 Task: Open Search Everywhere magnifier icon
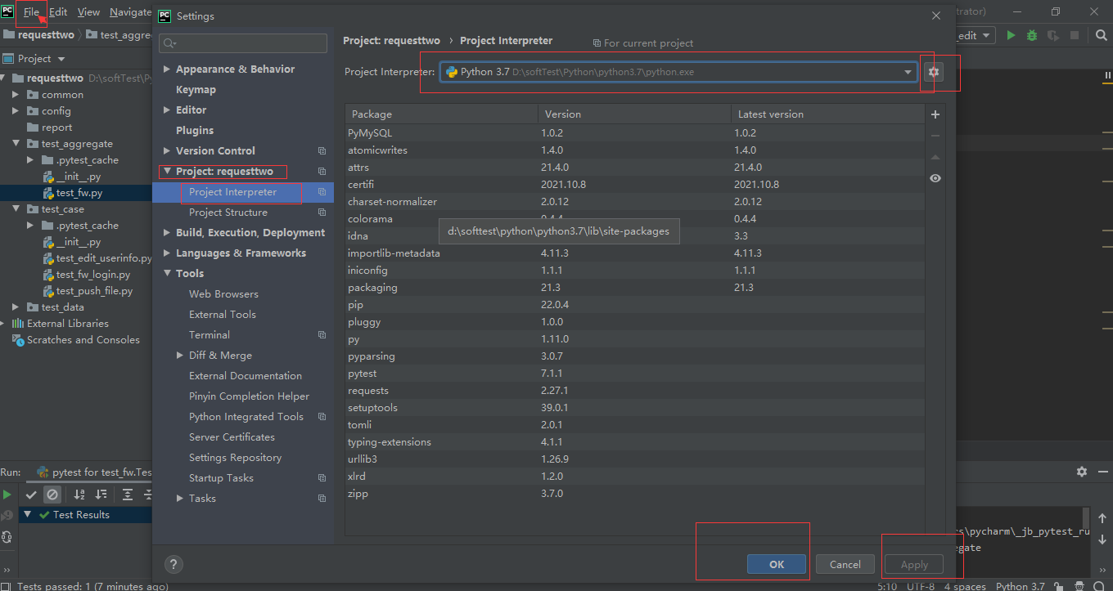tap(1101, 35)
